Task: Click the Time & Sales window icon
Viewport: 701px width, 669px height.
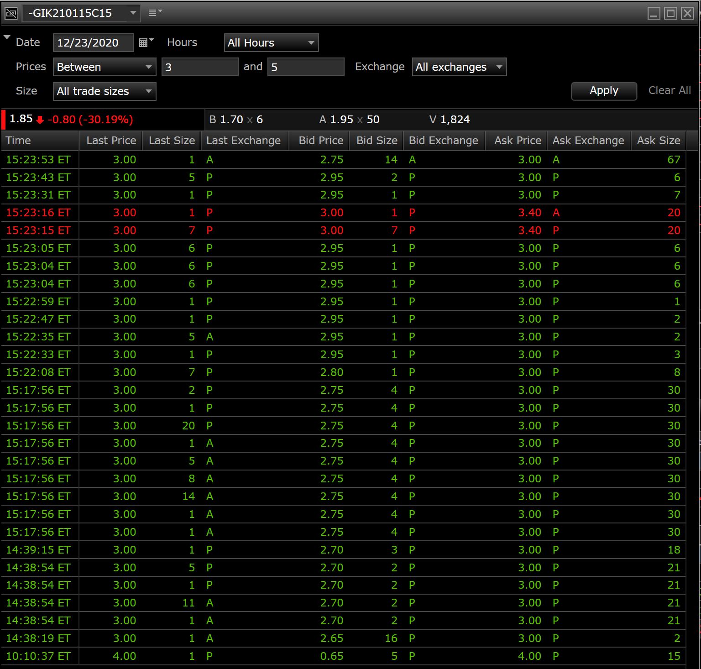Action: (11, 13)
